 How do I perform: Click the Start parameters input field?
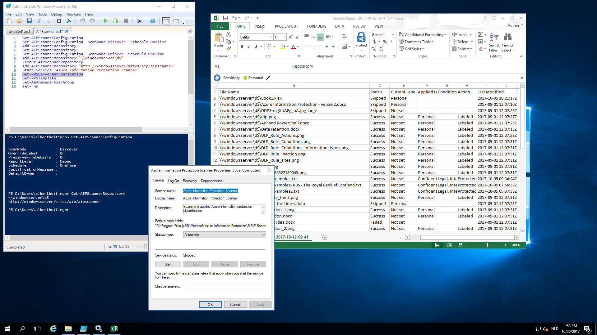click(227, 286)
